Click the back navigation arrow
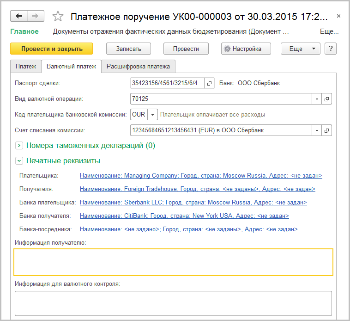 point(19,16)
